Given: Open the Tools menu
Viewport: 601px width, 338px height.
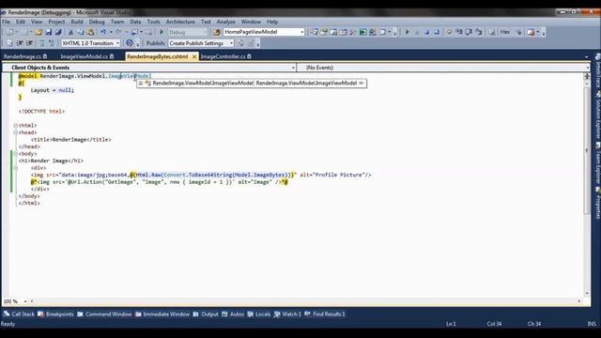Looking at the screenshot, I should click(153, 22).
